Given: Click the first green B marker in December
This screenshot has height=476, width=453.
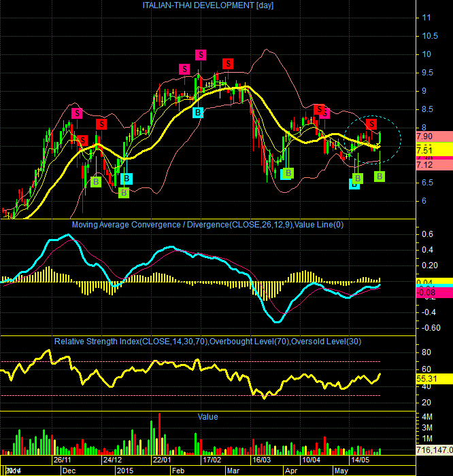Looking at the screenshot, I should tap(96, 182).
